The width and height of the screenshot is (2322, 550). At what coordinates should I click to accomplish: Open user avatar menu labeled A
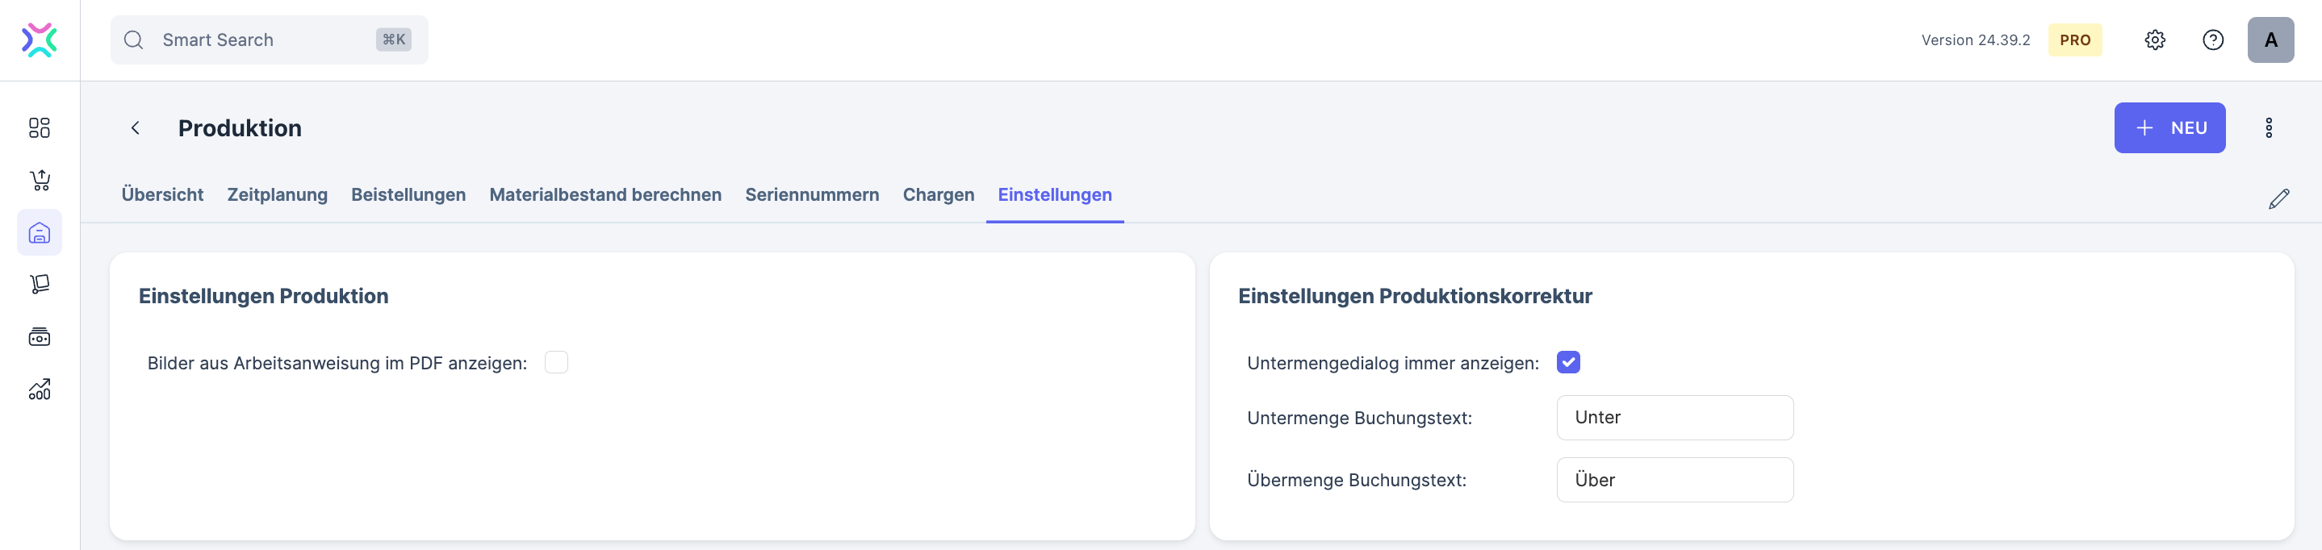pos(2270,40)
